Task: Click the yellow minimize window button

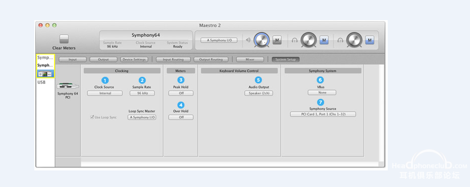Action: 47,25
